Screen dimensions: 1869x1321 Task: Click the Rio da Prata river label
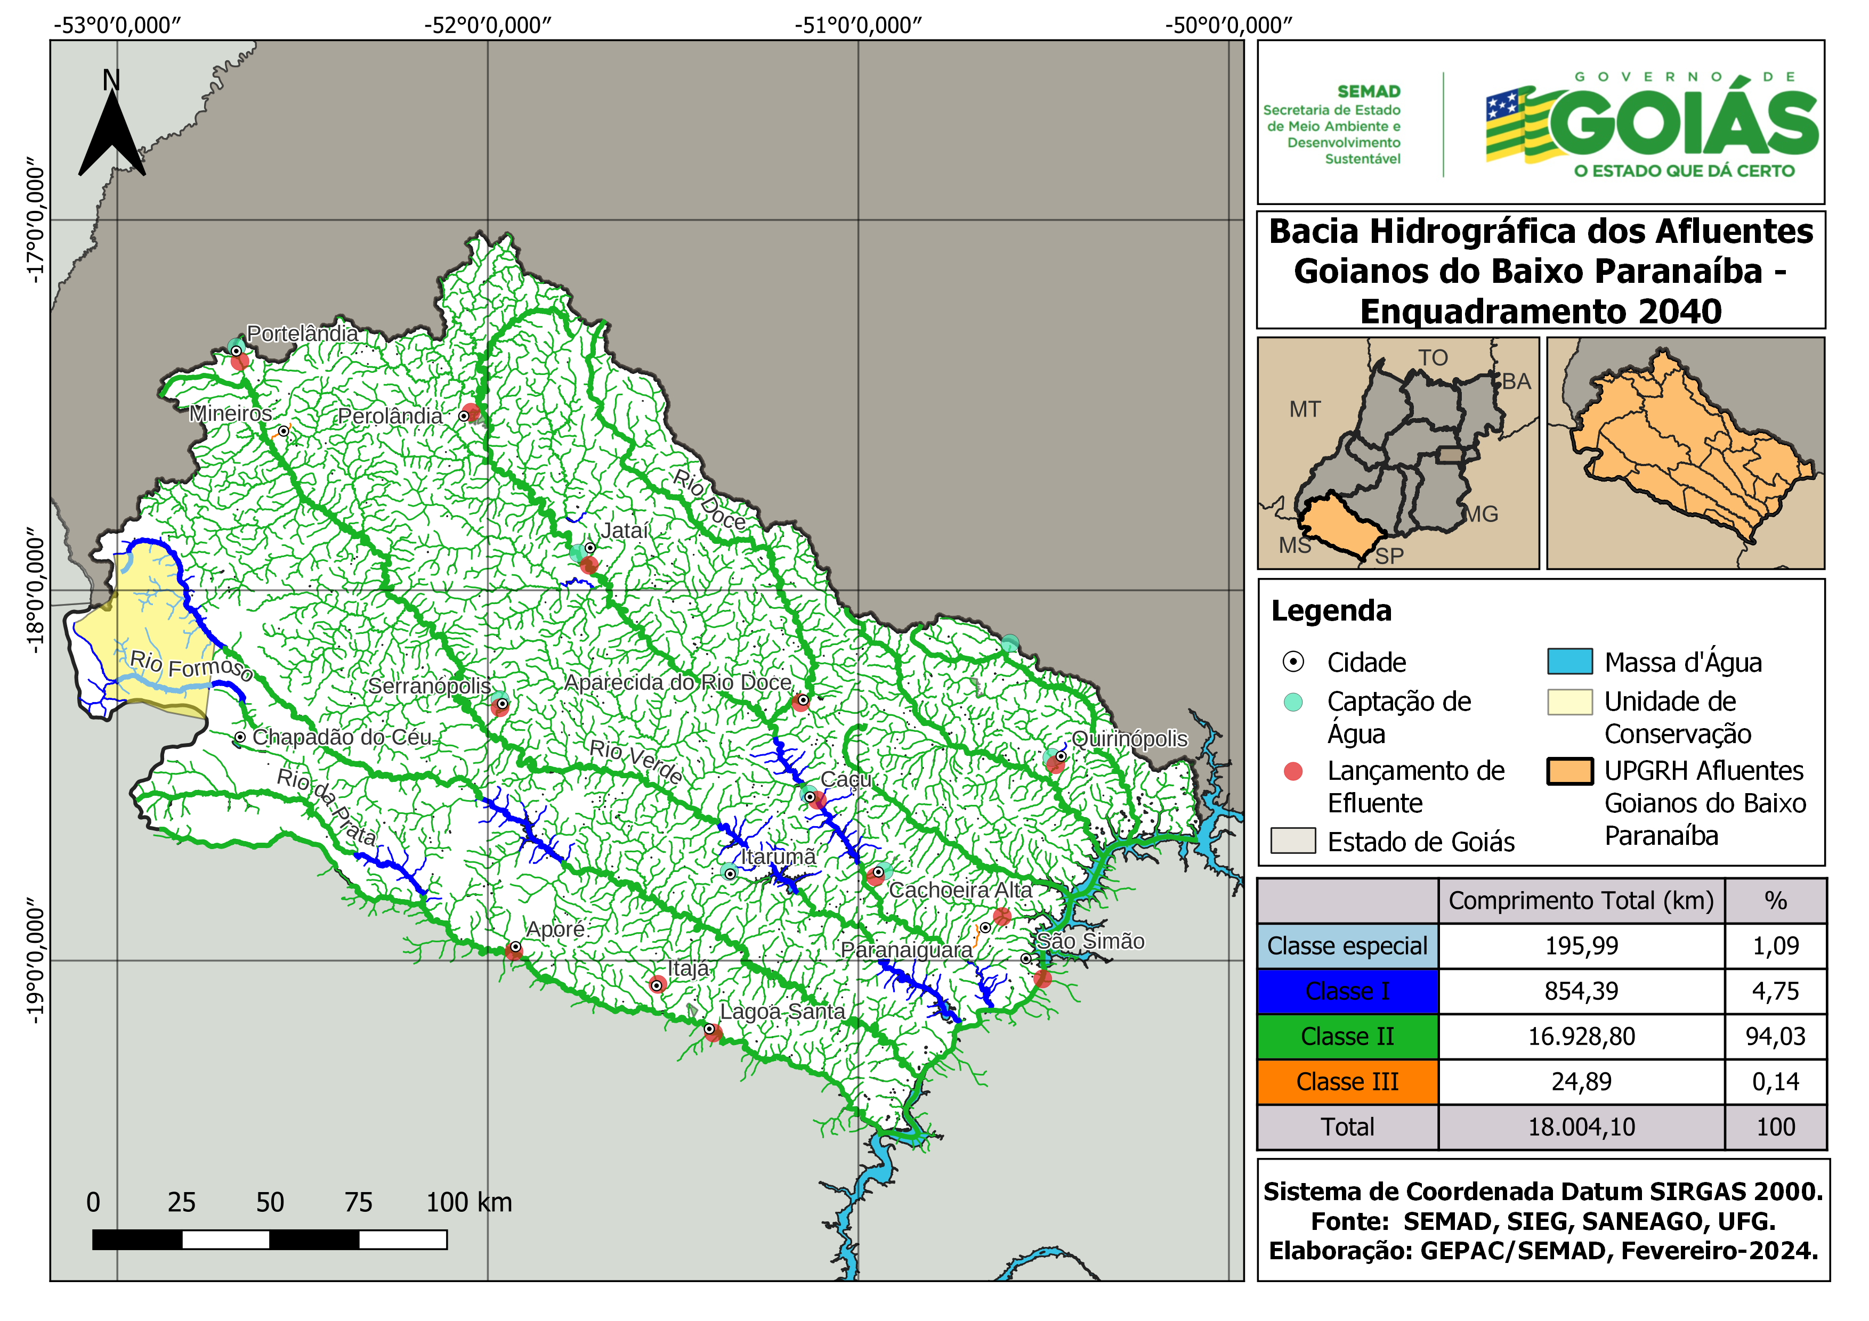[327, 807]
